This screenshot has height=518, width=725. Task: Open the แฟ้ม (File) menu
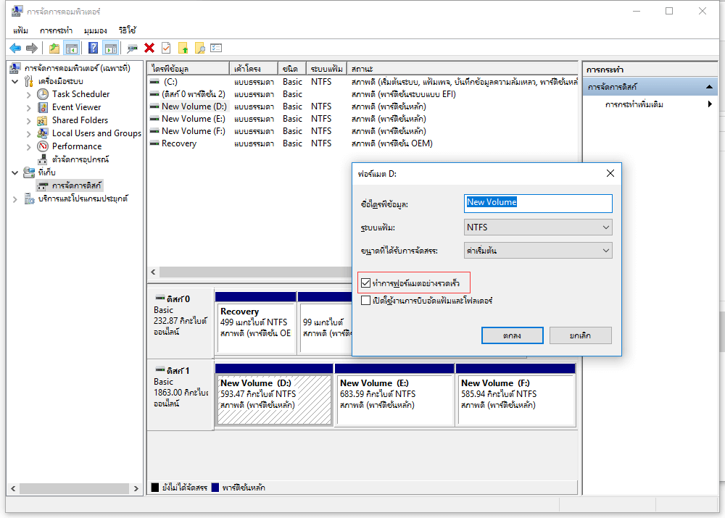[20, 30]
